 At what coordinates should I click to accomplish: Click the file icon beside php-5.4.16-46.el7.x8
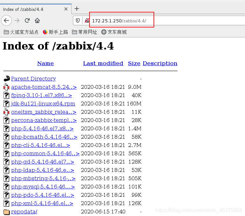coord(6,128)
